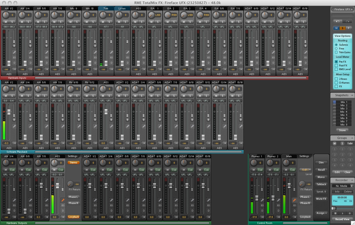The width and height of the screenshot is (355, 225).
Task: Open the Fireface UFX device dropdown
Action: coord(342,9)
